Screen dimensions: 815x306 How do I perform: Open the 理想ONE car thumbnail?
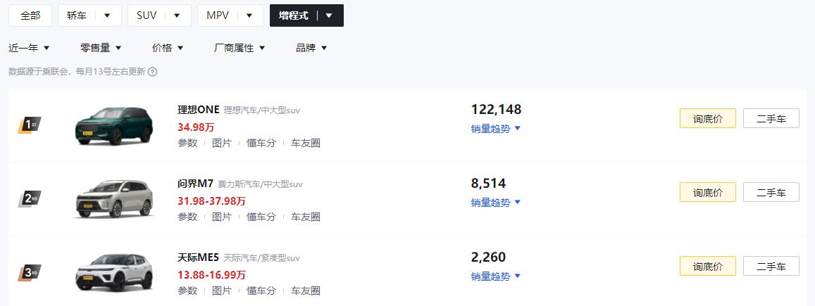(x=114, y=125)
